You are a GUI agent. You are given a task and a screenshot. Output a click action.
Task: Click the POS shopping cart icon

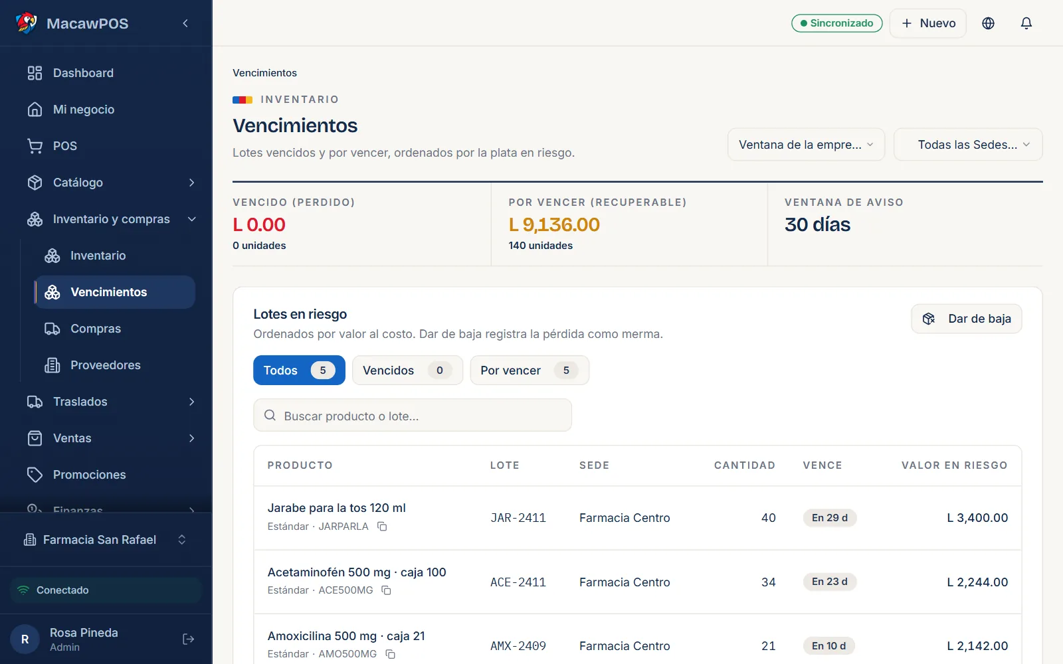(35, 146)
